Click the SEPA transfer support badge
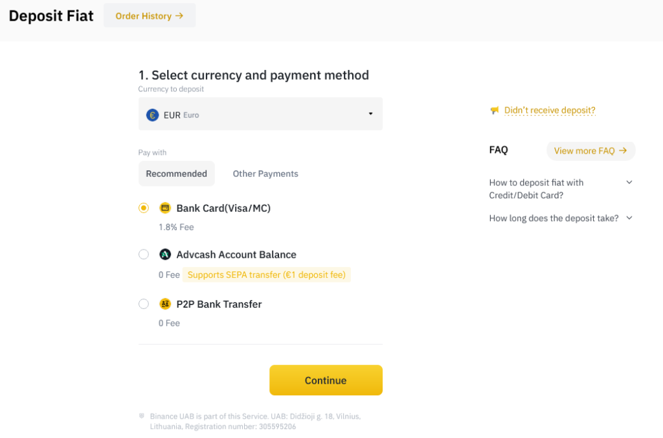Image resolution: width=663 pixels, height=438 pixels. (x=267, y=275)
